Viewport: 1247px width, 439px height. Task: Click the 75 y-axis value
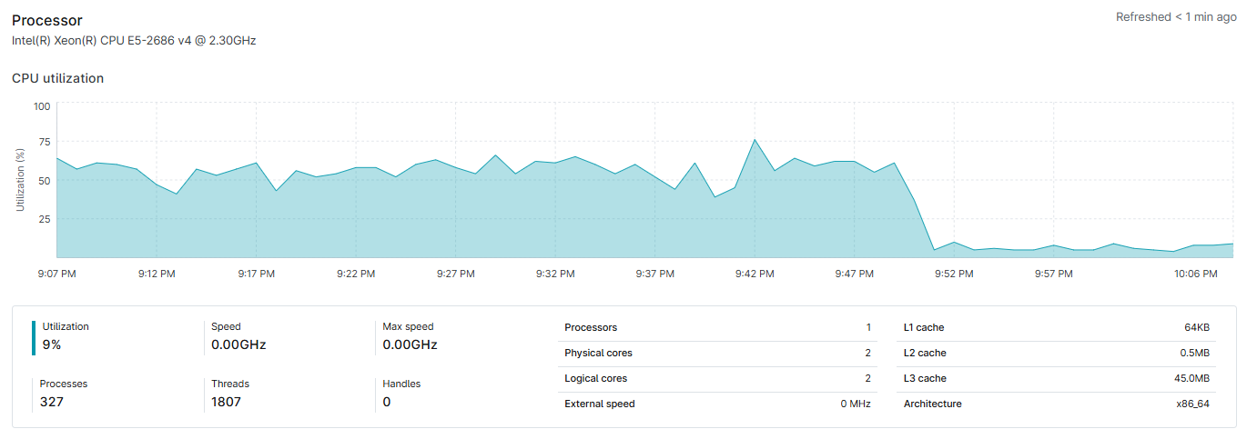click(x=45, y=142)
